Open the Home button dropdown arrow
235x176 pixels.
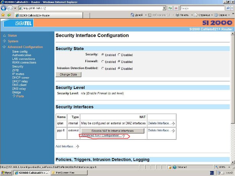point(146,15)
